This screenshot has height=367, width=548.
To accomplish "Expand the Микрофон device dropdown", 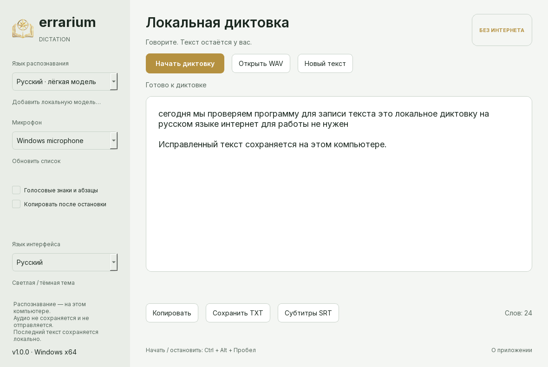I will pos(65,140).
